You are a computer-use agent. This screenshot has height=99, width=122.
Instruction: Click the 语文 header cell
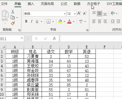pyautogui.click(x=51, y=52)
